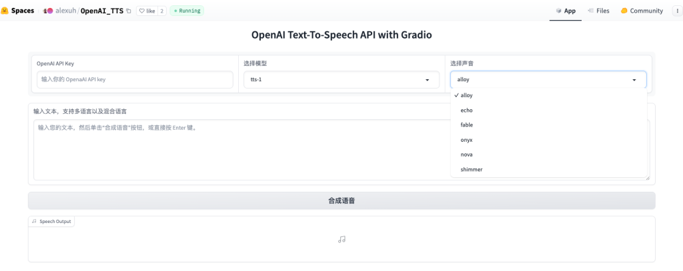Select the alloy voice option
The width and height of the screenshot is (683, 271).
click(549, 95)
